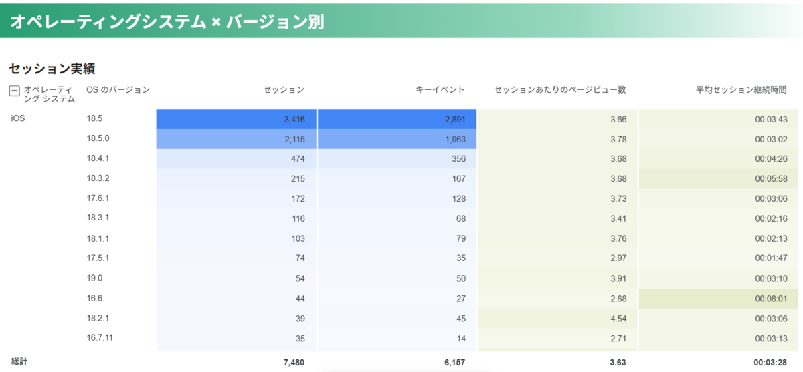Click the 平均セッション継続時間 column header
803x372 pixels.
pos(741,89)
